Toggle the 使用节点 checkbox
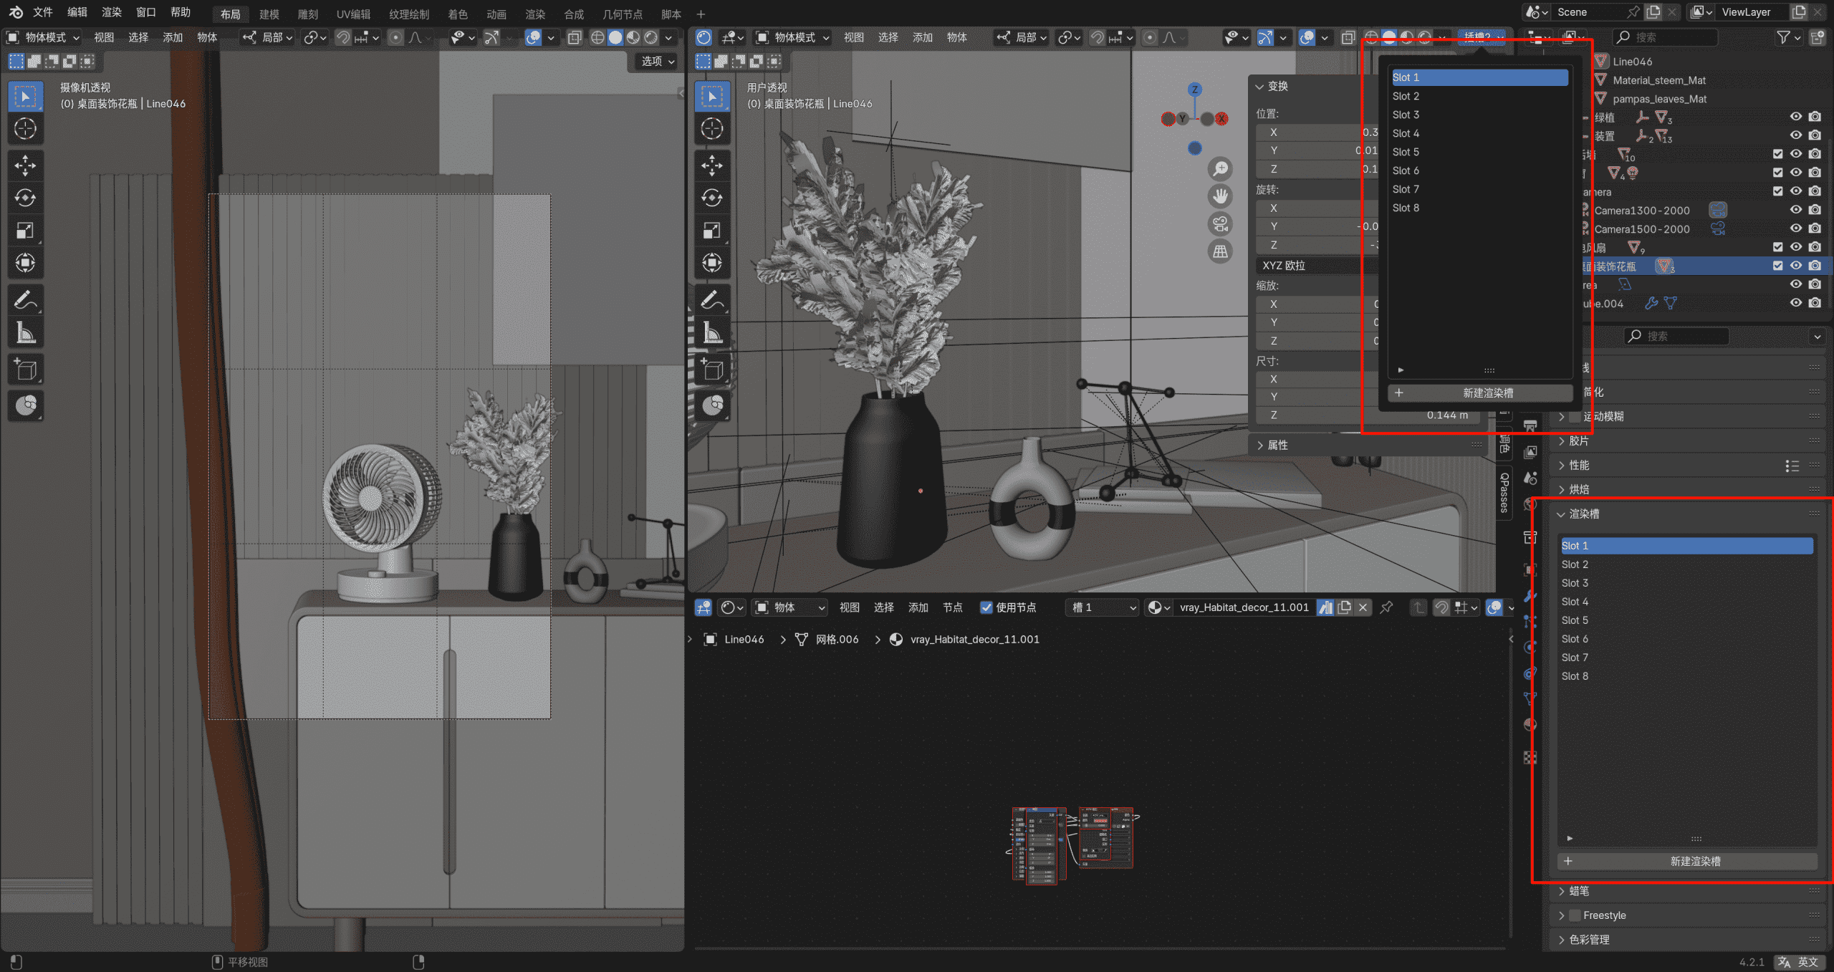Image resolution: width=1834 pixels, height=972 pixels. 986,607
